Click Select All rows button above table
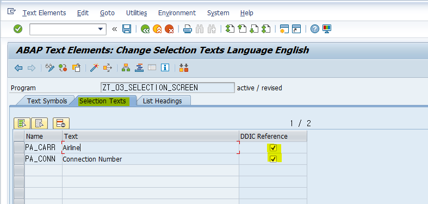428x204 pixels. coord(22,123)
